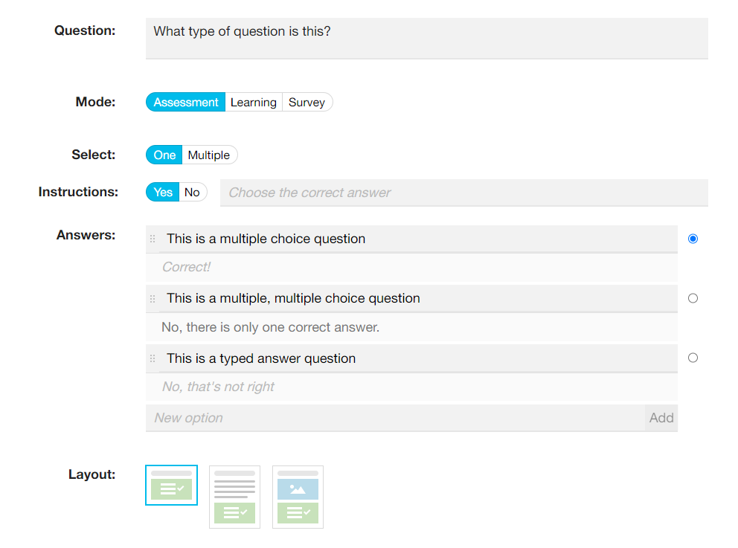Grab drag handle of first answer
Image resolution: width=738 pixels, height=548 pixels.
[x=153, y=239]
